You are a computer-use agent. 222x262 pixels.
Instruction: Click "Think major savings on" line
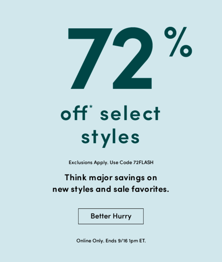[x=111, y=177]
